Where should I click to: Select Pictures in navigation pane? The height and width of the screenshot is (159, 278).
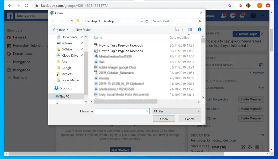pos(67,43)
